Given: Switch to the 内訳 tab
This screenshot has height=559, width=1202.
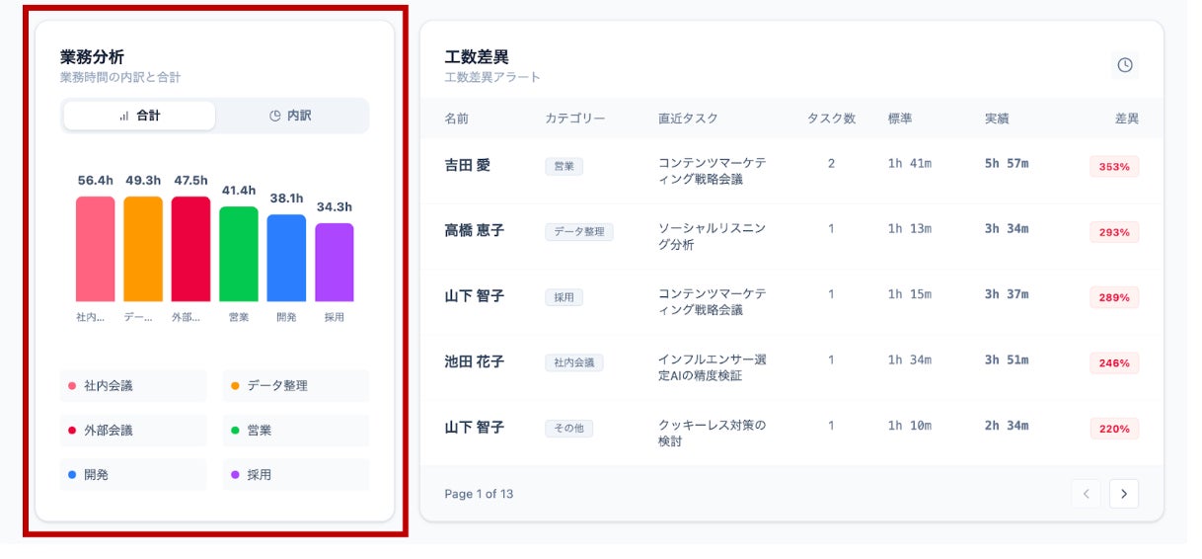Looking at the screenshot, I should tap(291, 116).
